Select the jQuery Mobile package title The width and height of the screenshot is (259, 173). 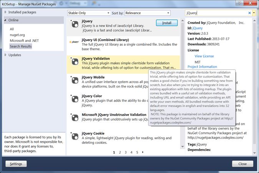coord(93,77)
